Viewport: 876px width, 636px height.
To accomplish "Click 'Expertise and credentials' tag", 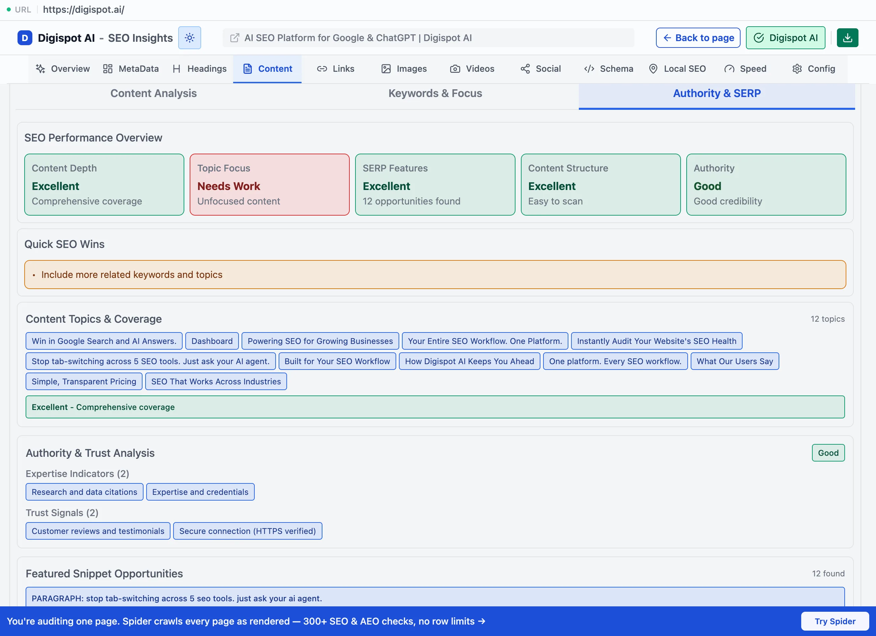I will point(200,491).
